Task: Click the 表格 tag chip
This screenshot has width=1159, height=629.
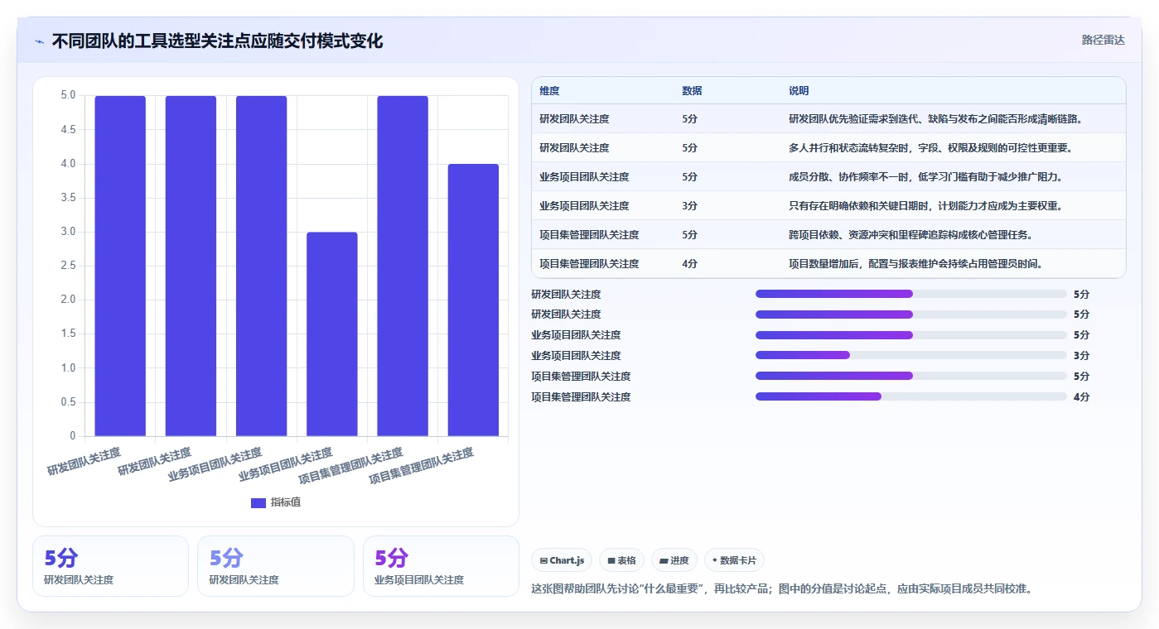Action: tap(621, 560)
